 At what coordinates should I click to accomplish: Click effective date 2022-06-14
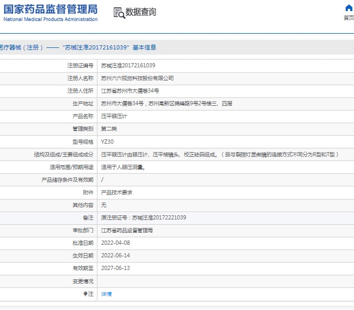(x=115, y=256)
